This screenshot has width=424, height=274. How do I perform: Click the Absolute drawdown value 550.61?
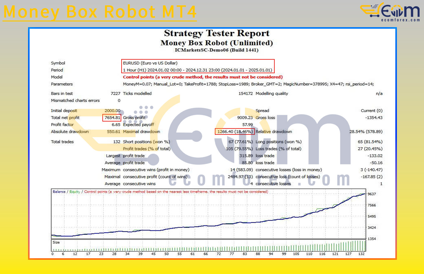click(114, 132)
